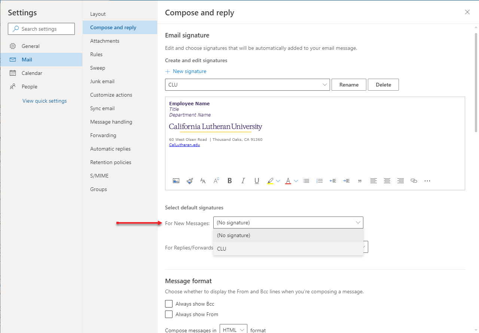Open Automatic replies settings
Viewport: 479px width, 333px height.
120,149
